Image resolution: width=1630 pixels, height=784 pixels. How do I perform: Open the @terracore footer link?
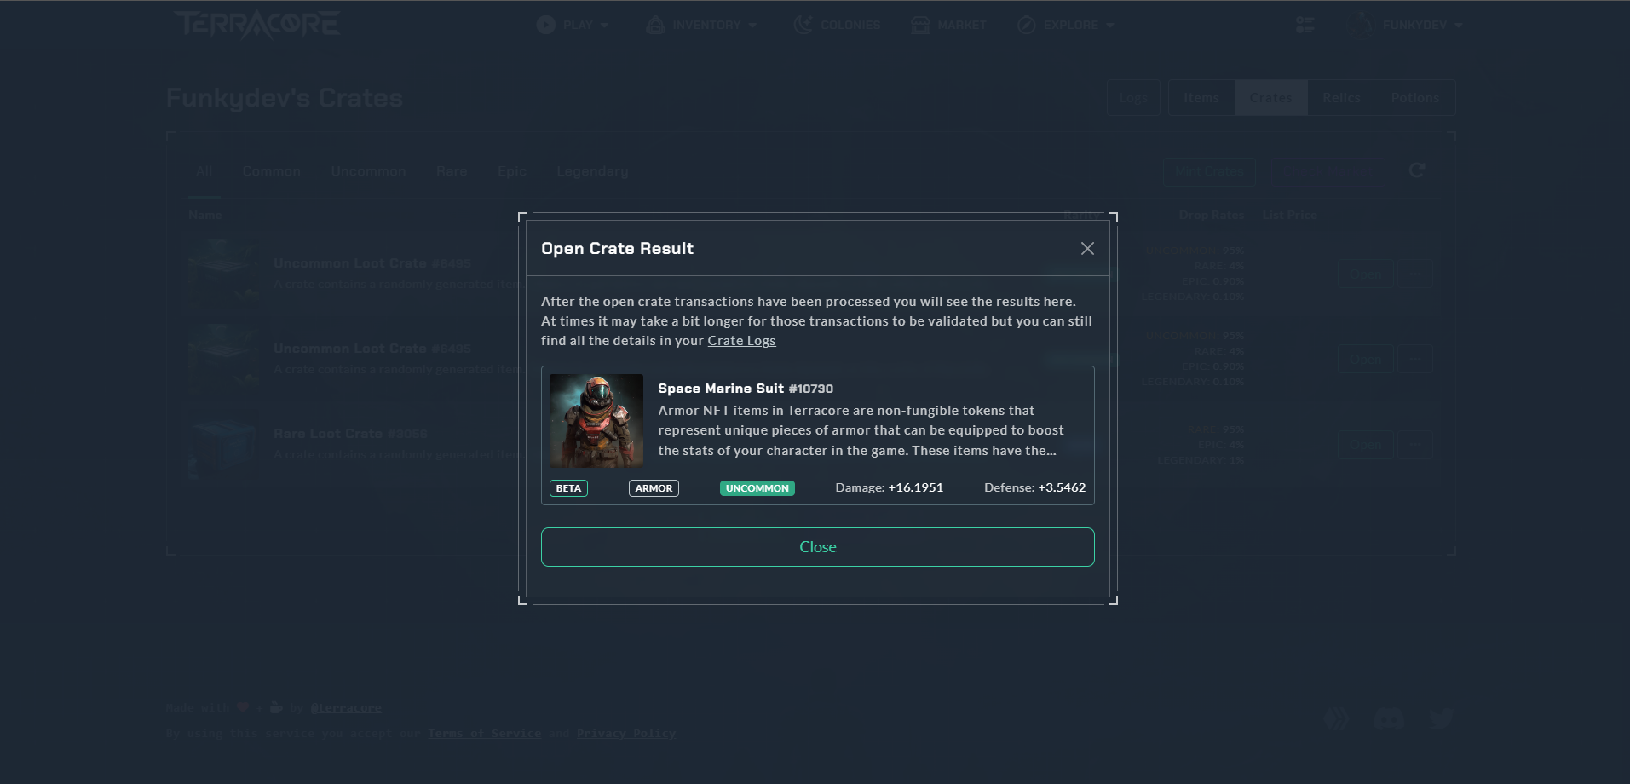346,708
